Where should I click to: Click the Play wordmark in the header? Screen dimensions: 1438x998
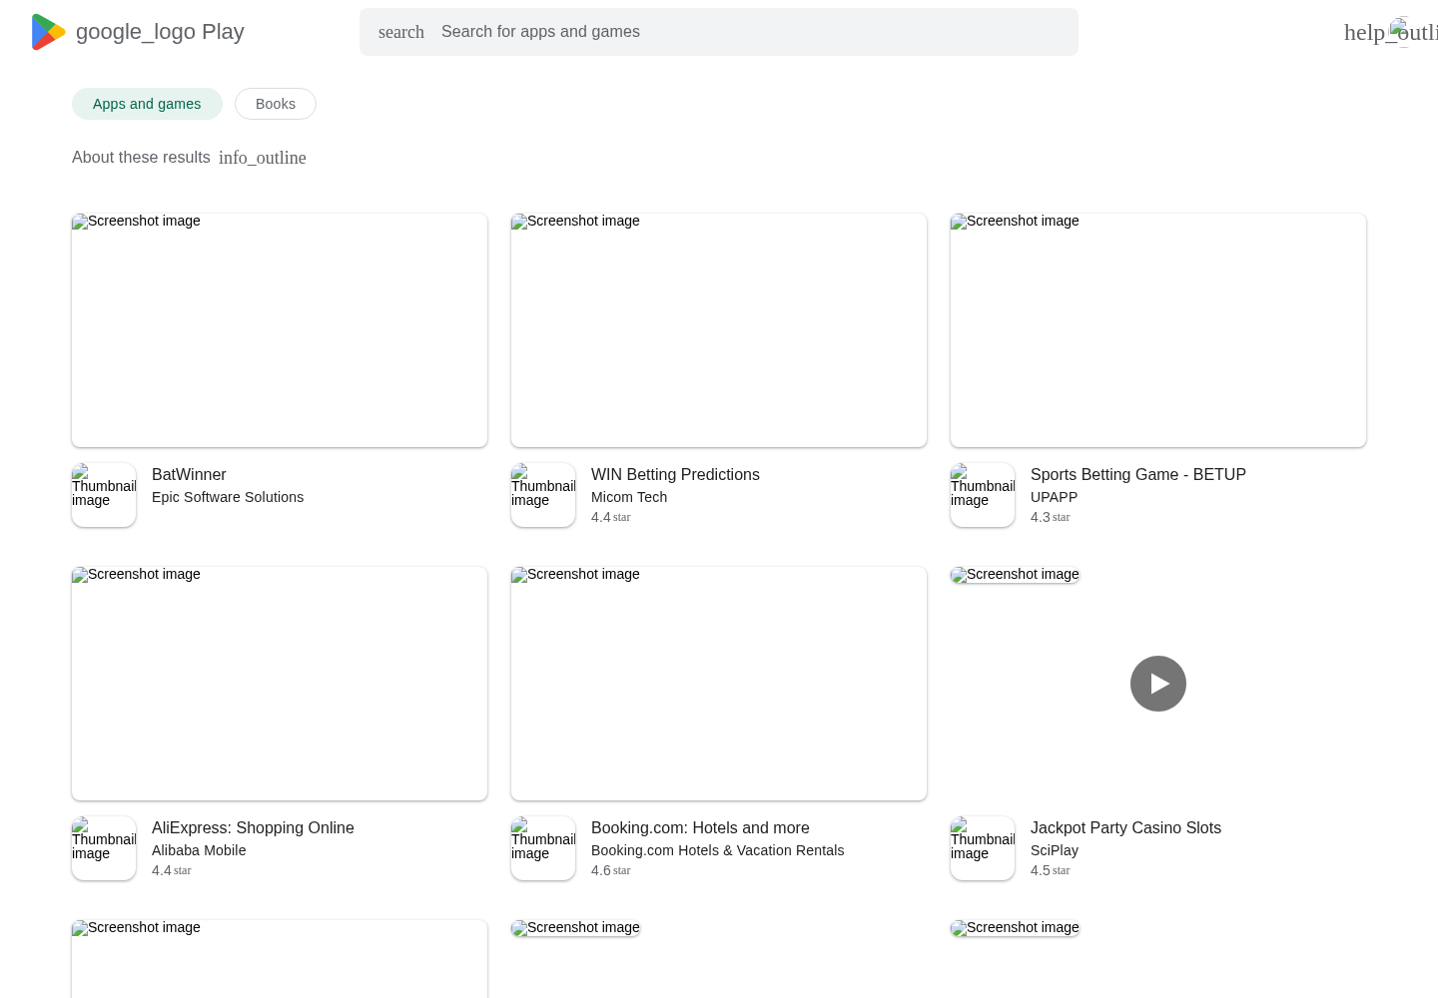click(223, 32)
